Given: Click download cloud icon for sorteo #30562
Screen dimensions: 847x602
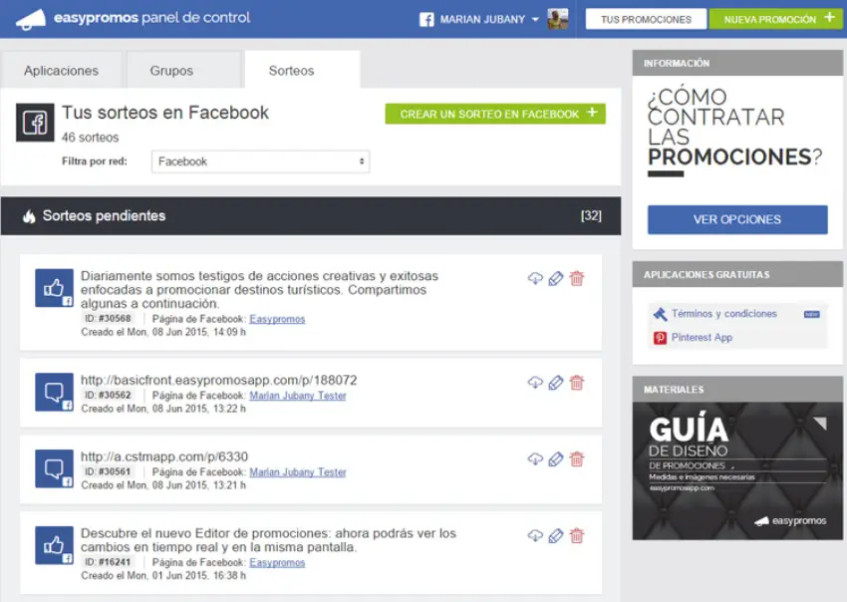Looking at the screenshot, I should [535, 383].
